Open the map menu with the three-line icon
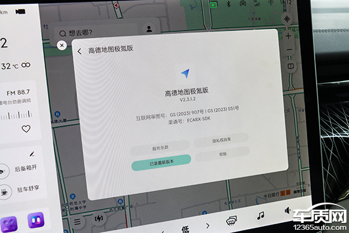The height and width of the screenshot is (233, 349). (77, 222)
